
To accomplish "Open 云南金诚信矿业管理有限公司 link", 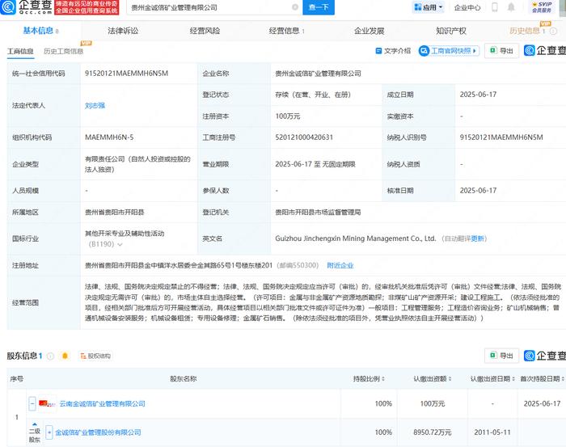I will tap(102, 403).
